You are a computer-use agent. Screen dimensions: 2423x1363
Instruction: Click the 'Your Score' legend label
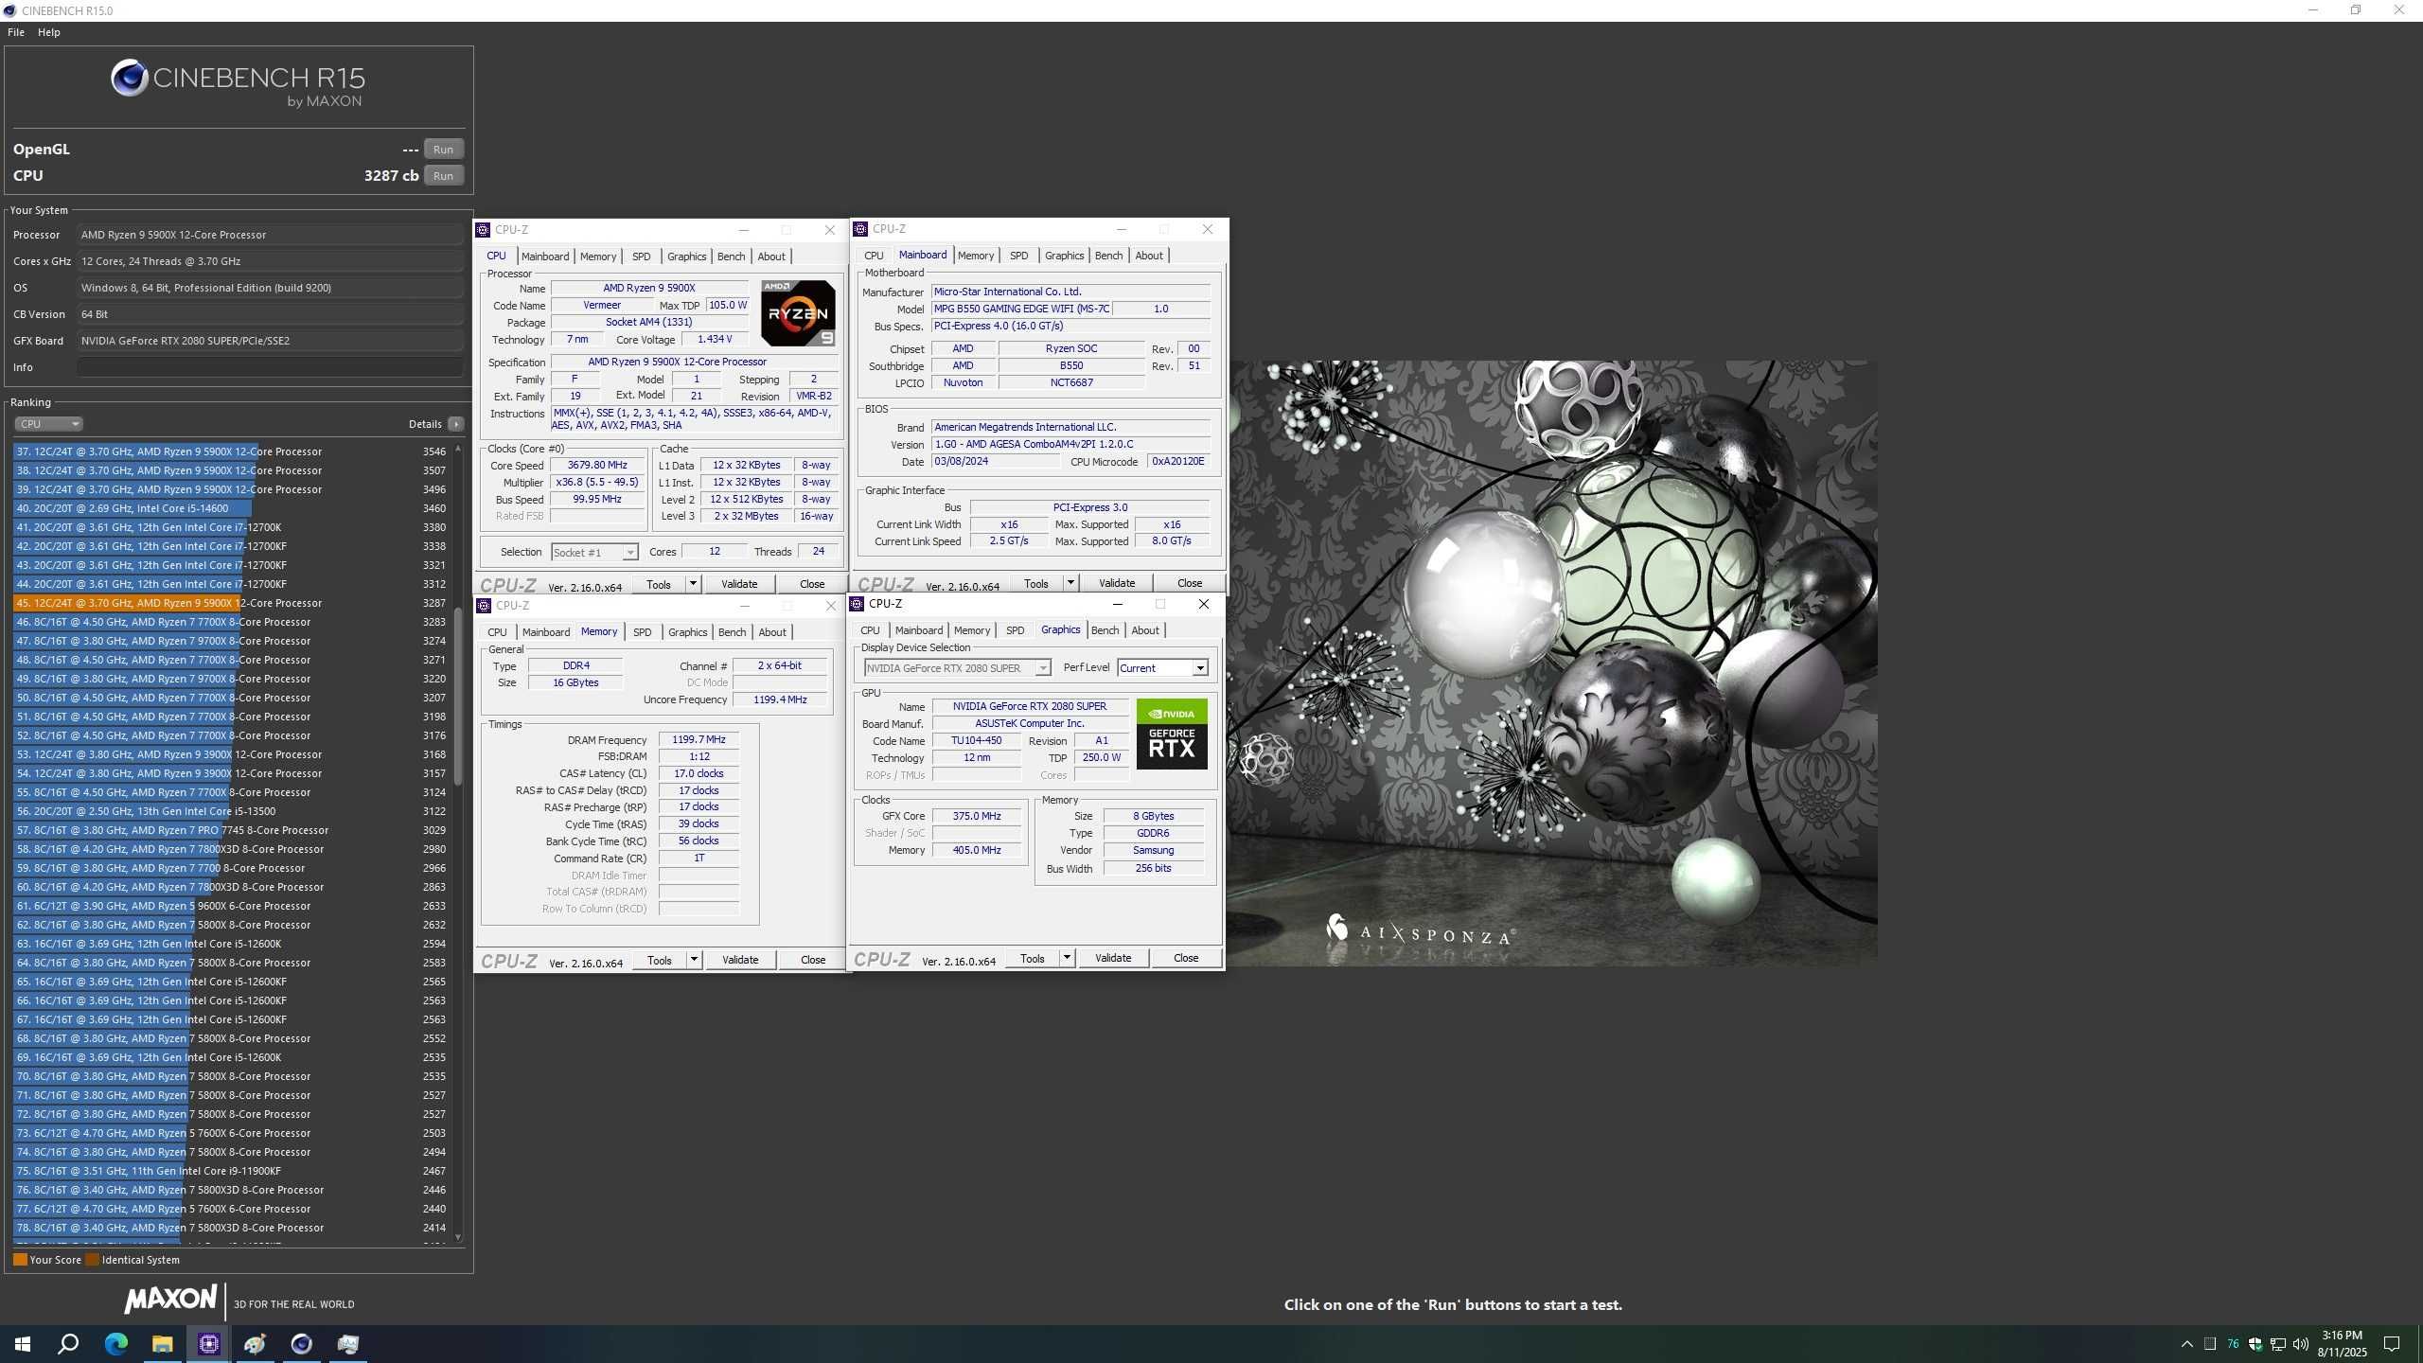(55, 1260)
